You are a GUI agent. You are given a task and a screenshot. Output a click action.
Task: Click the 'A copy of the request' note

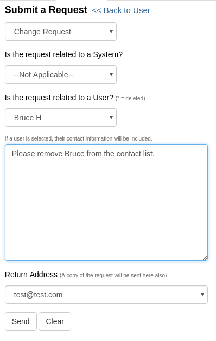(x=113, y=275)
